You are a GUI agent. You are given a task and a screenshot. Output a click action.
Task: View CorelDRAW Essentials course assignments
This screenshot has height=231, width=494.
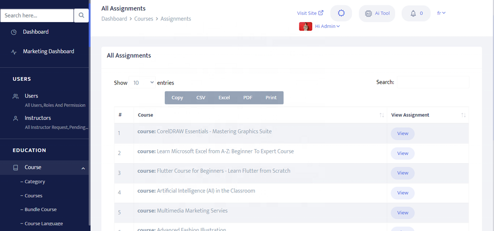click(x=402, y=133)
